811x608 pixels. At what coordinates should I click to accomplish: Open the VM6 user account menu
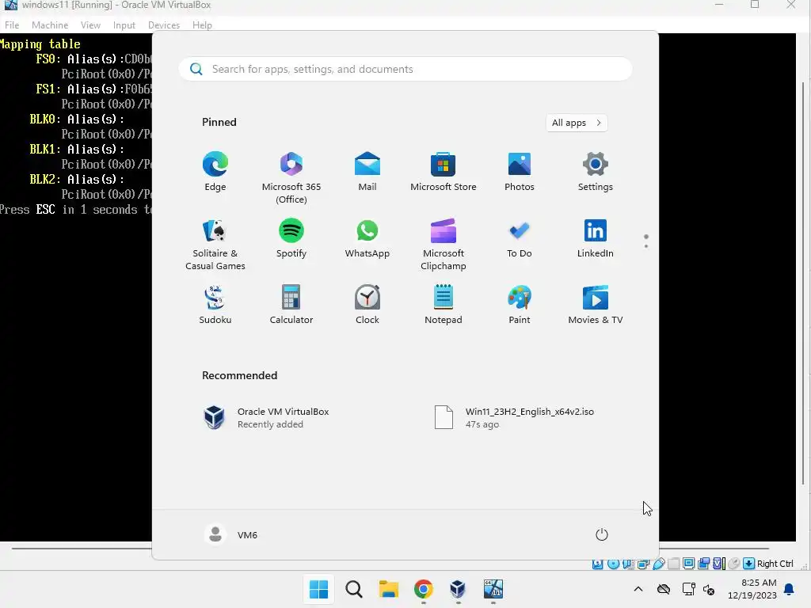[231, 534]
